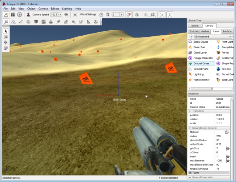Switch to the Scene tab
The image size is (236, 182).
(x=195, y=26)
